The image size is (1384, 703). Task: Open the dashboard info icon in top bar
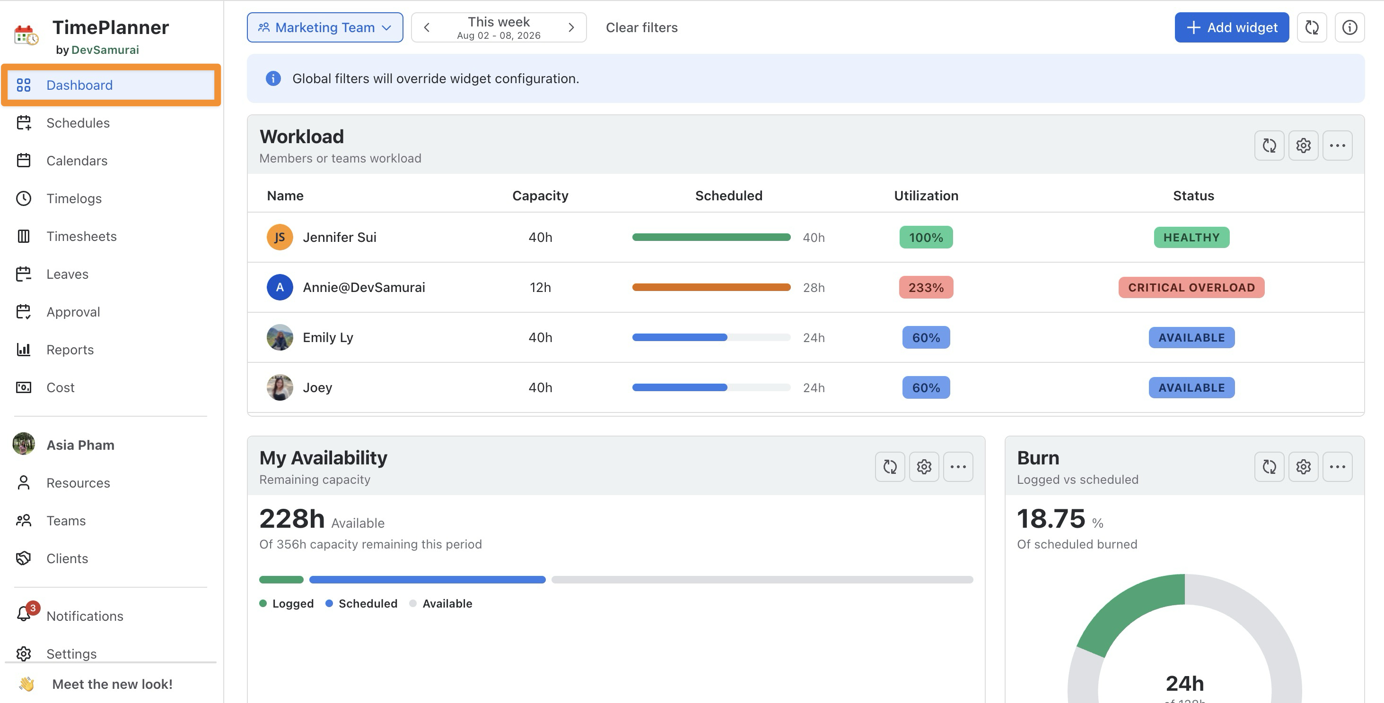point(1349,27)
